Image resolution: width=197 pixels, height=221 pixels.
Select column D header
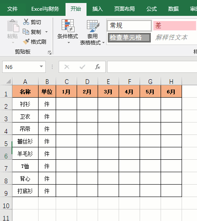87,81
